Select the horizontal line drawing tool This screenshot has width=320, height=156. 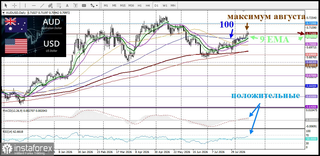(x=34, y=5)
